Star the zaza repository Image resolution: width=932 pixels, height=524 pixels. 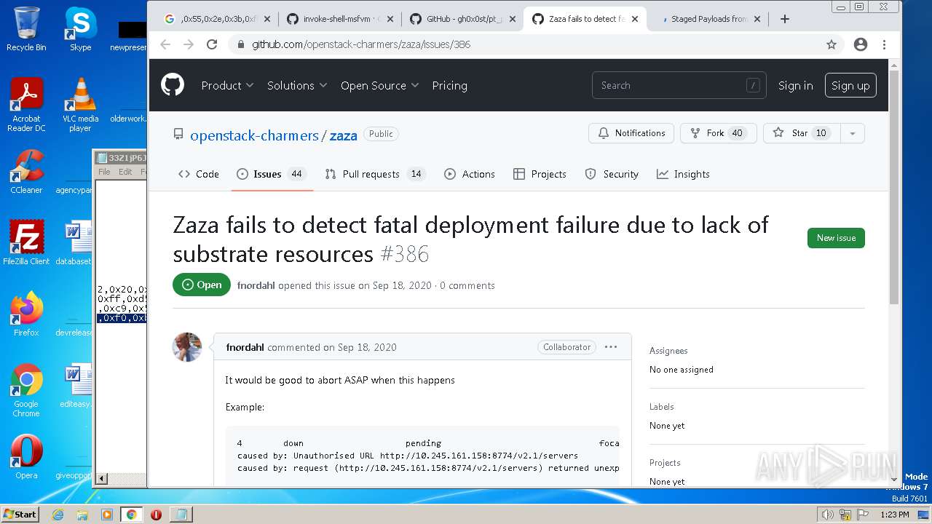(x=802, y=133)
